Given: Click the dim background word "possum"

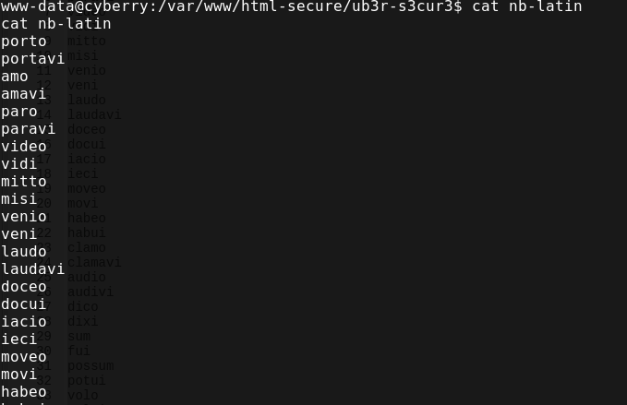Looking at the screenshot, I should tap(90, 366).
